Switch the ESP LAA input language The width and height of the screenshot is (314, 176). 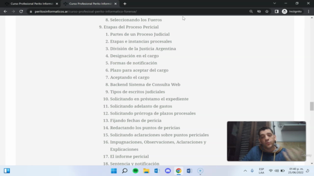click(x=262, y=171)
